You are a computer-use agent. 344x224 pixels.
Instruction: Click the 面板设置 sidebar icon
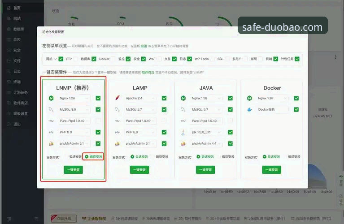[9, 113]
